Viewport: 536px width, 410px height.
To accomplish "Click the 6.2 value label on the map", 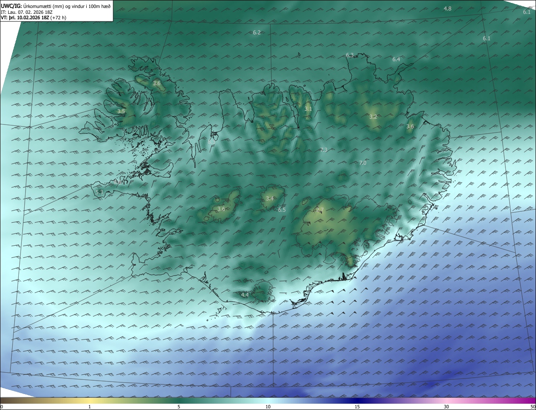I will click(257, 32).
